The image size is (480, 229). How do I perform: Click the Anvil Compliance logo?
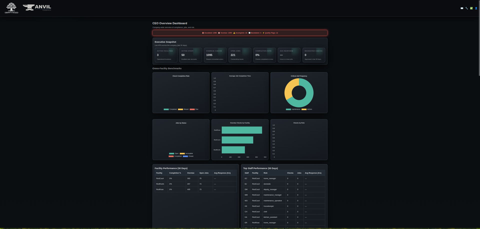pos(37,7)
